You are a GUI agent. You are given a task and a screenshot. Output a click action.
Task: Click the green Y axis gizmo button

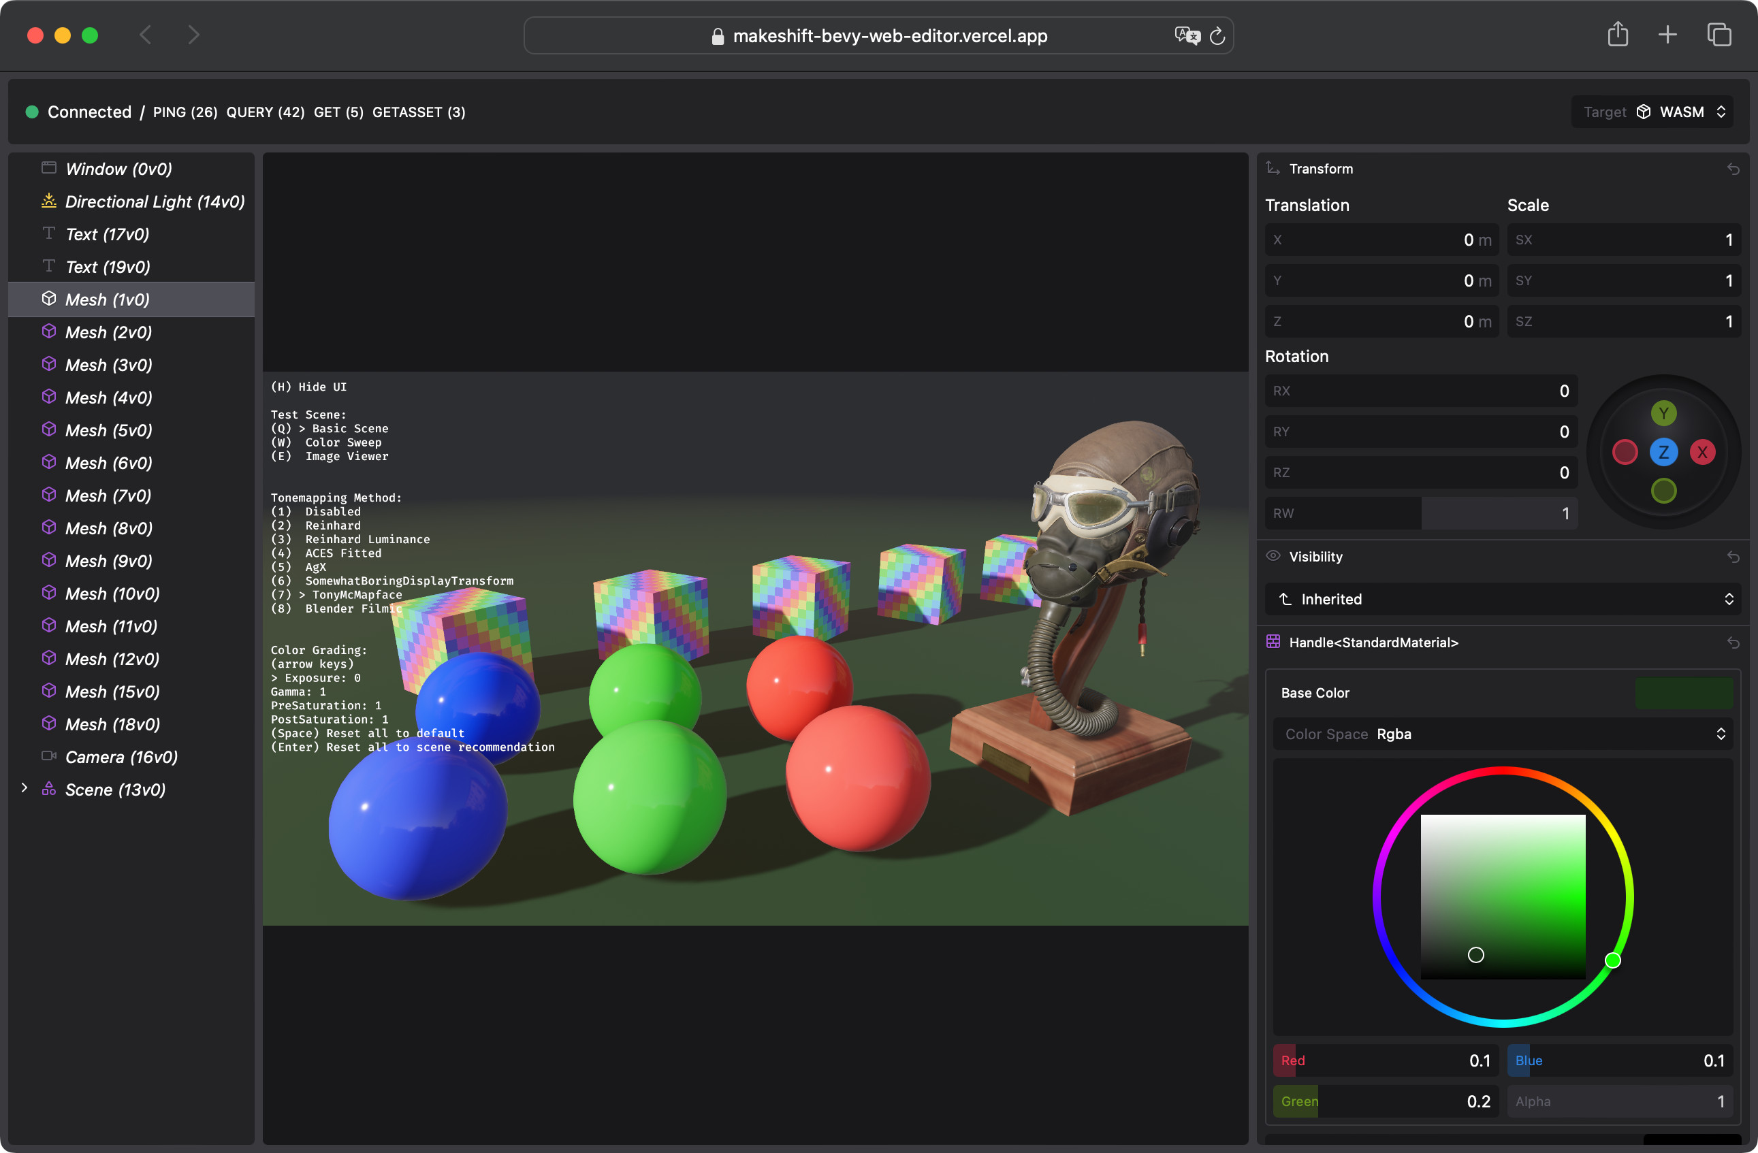1663,414
